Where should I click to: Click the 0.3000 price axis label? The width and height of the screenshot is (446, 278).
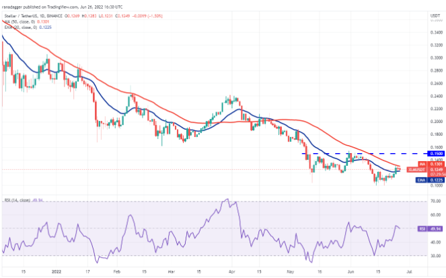[x=437, y=58]
